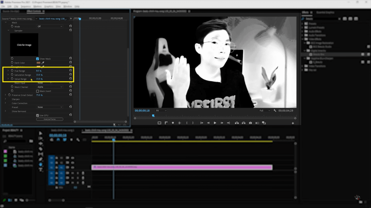Open Program Monitor settings wrench icon
The height and width of the screenshot is (208, 371).
(275, 110)
